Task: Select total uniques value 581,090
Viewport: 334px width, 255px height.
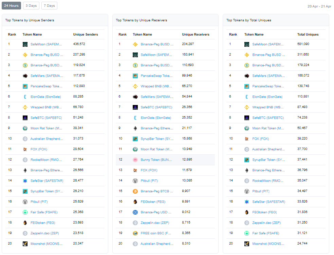Action: 303,44
